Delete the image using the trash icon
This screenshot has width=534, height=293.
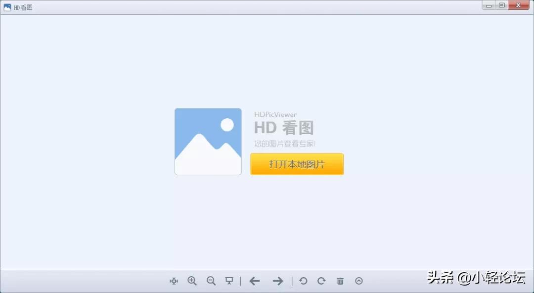coord(340,281)
